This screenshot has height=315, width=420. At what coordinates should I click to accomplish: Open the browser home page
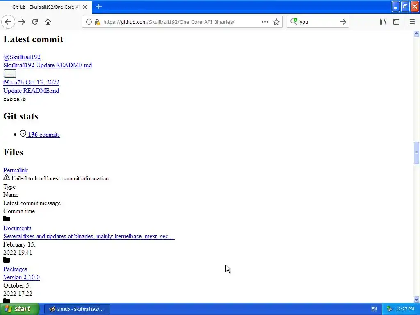pyautogui.click(x=48, y=22)
